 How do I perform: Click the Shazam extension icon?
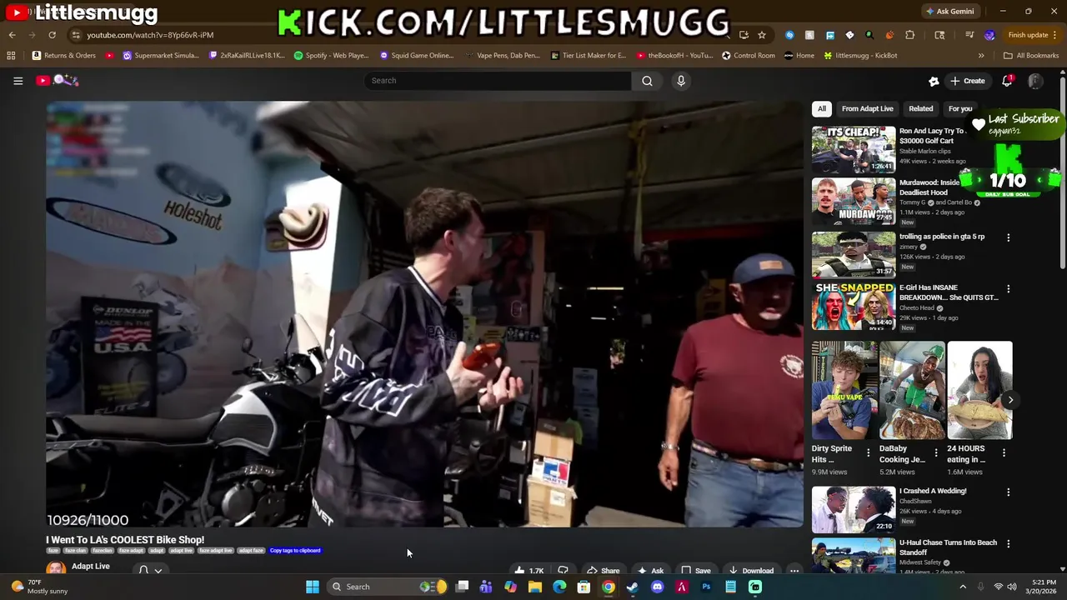coord(789,35)
